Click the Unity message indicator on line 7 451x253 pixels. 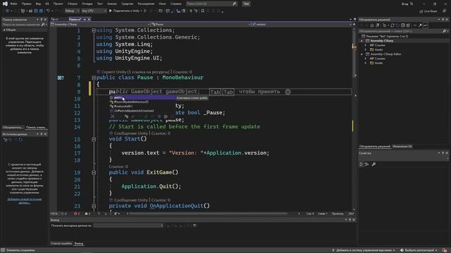point(61,78)
